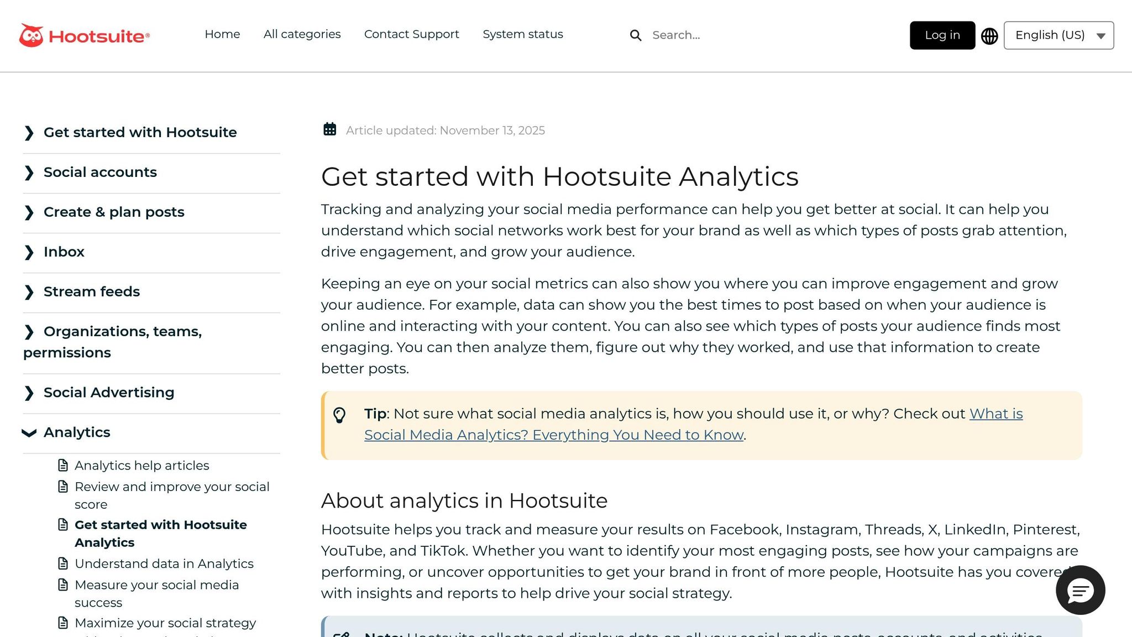The image size is (1132, 637).
Task: Click the Hootsuite owl logo
Action: click(x=32, y=35)
